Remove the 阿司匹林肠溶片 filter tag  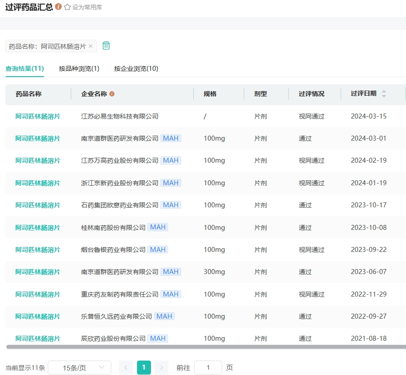pos(91,46)
